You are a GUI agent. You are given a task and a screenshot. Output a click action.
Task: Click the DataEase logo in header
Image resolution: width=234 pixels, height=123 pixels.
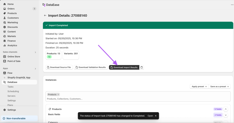pyautogui.click(x=44, y=5)
